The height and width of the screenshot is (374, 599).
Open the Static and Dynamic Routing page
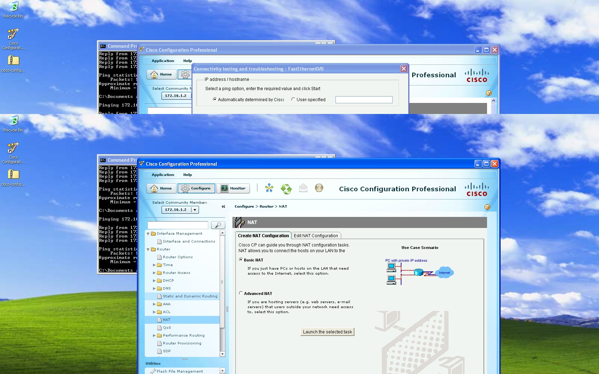pyautogui.click(x=190, y=296)
